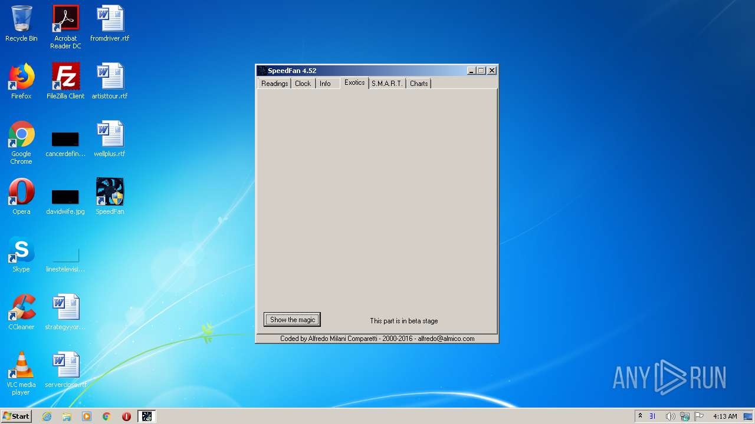Select the Skype desktop shortcut
Image resolution: width=755 pixels, height=424 pixels.
21,255
